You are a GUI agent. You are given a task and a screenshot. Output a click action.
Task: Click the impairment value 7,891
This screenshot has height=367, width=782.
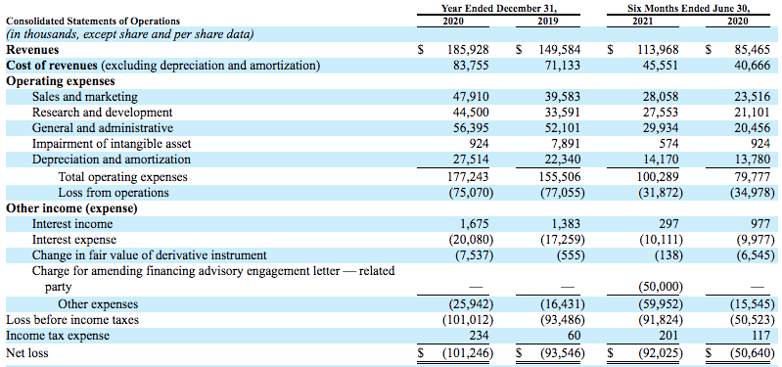tap(567, 144)
